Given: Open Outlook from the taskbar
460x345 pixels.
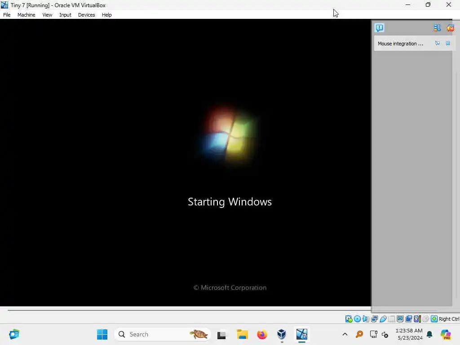Looking at the screenshot, I should pyautogui.click(x=14, y=334).
